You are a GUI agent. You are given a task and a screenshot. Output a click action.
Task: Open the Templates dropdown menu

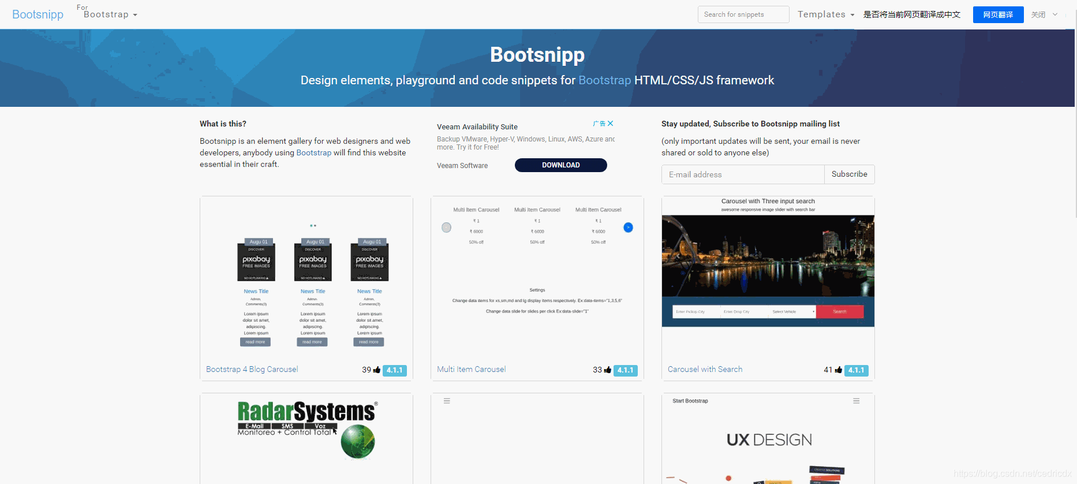coord(826,14)
